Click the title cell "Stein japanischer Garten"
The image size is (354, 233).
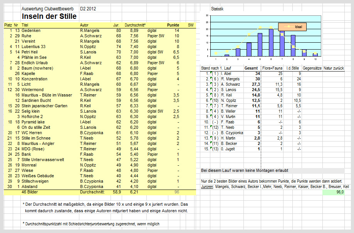(44, 106)
